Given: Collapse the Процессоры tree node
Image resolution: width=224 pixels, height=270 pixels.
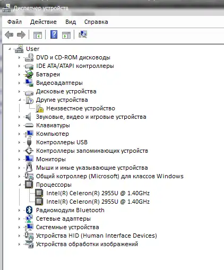Looking at the screenshot, I should pyautogui.click(x=20, y=185).
